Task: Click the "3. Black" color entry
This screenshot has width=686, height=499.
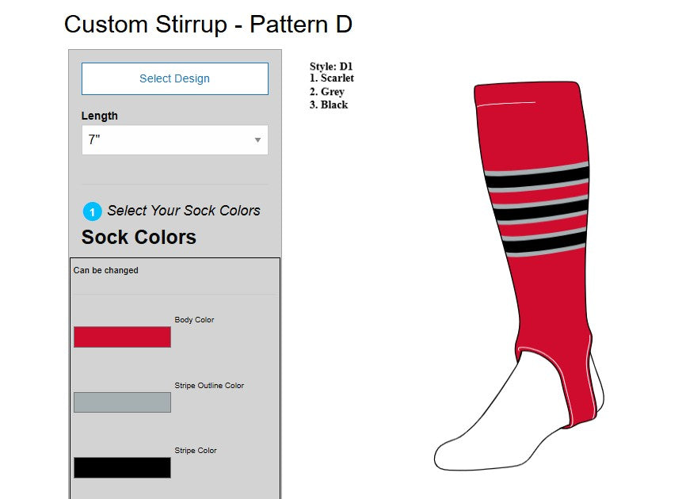Action: click(x=329, y=105)
